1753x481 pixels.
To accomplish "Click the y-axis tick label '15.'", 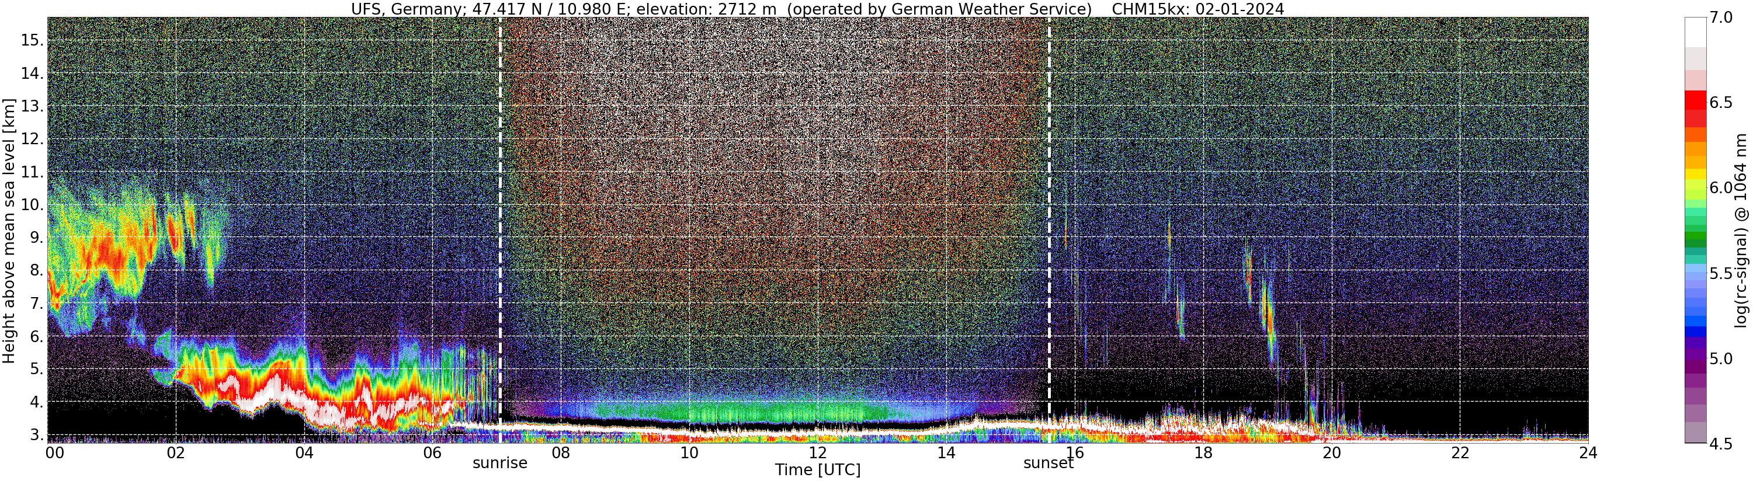I will [x=32, y=40].
